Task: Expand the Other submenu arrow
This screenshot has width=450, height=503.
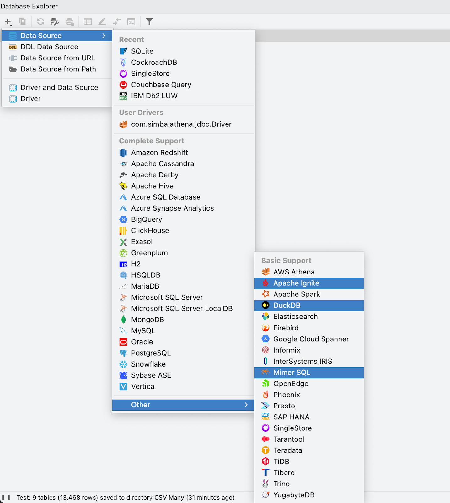Action: pos(246,405)
